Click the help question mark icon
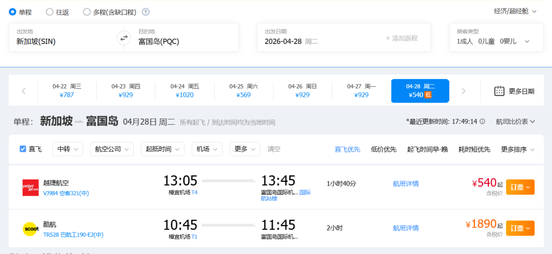 [146, 12]
